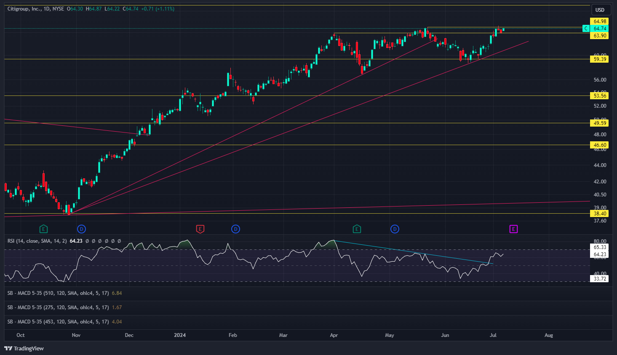Click the open price O64.30 in header
The image size is (617, 355).
(x=75, y=9)
